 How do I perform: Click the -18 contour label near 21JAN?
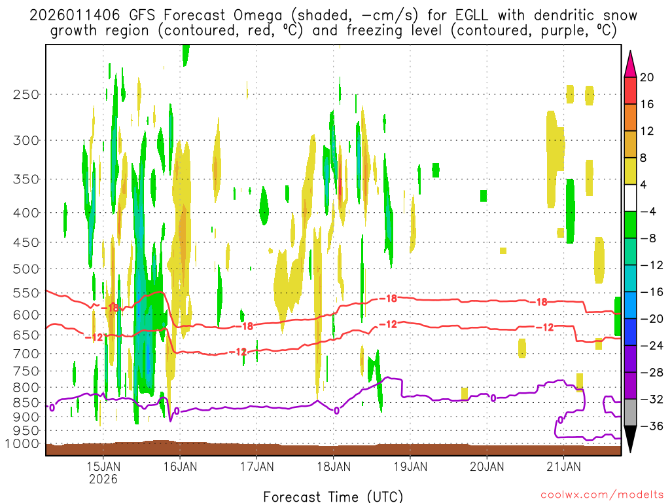[539, 302]
